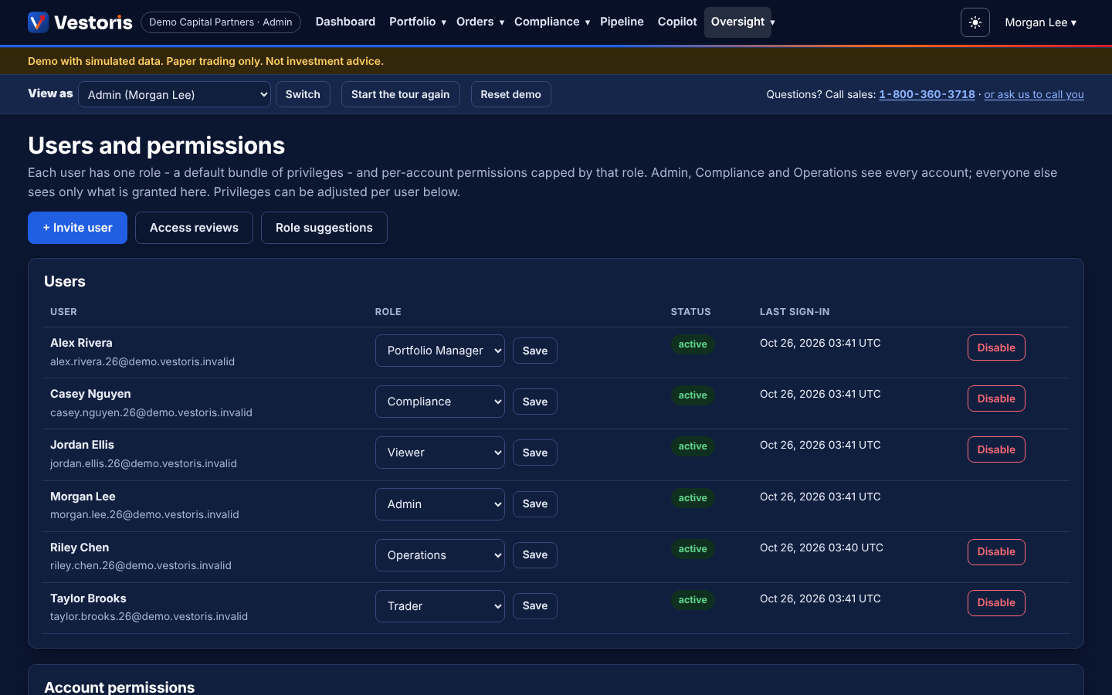Save Riley Chen's role
The image size is (1112, 695).
tap(535, 555)
